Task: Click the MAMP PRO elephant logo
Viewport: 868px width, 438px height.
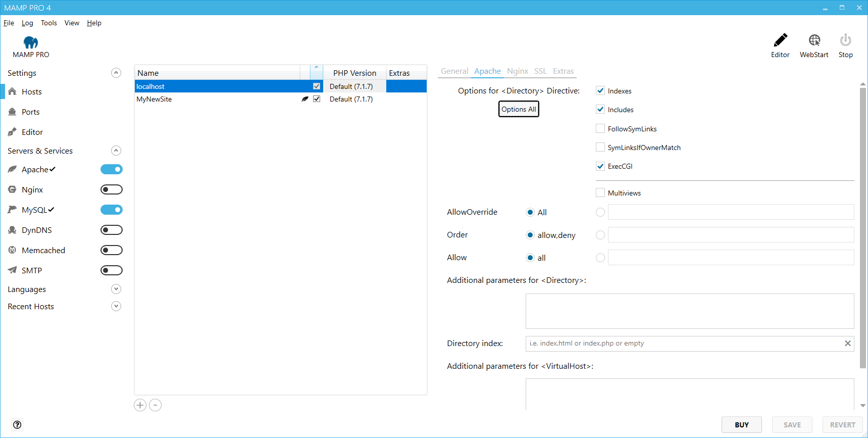Action: click(31, 42)
